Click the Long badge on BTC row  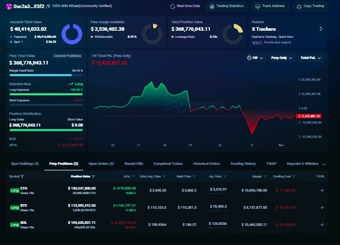(x=15, y=208)
